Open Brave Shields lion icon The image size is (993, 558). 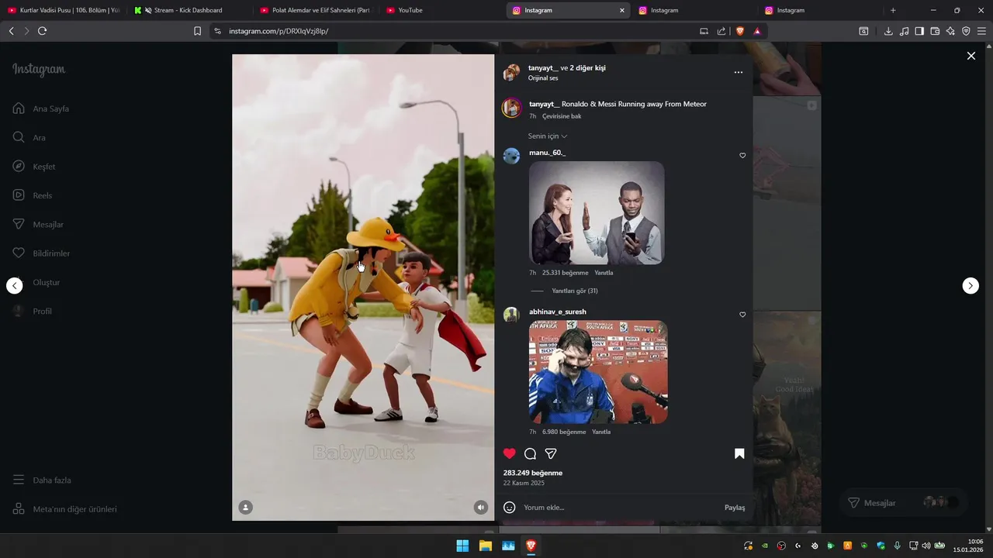tap(740, 31)
